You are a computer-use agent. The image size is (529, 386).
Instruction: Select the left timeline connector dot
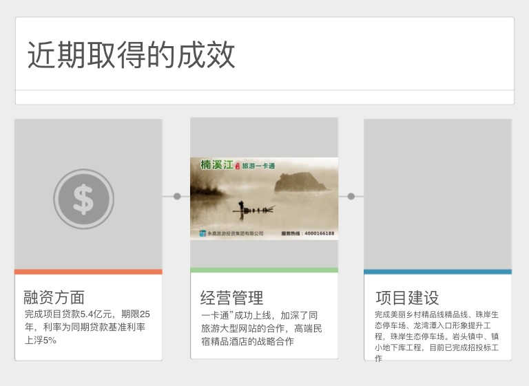click(177, 196)
